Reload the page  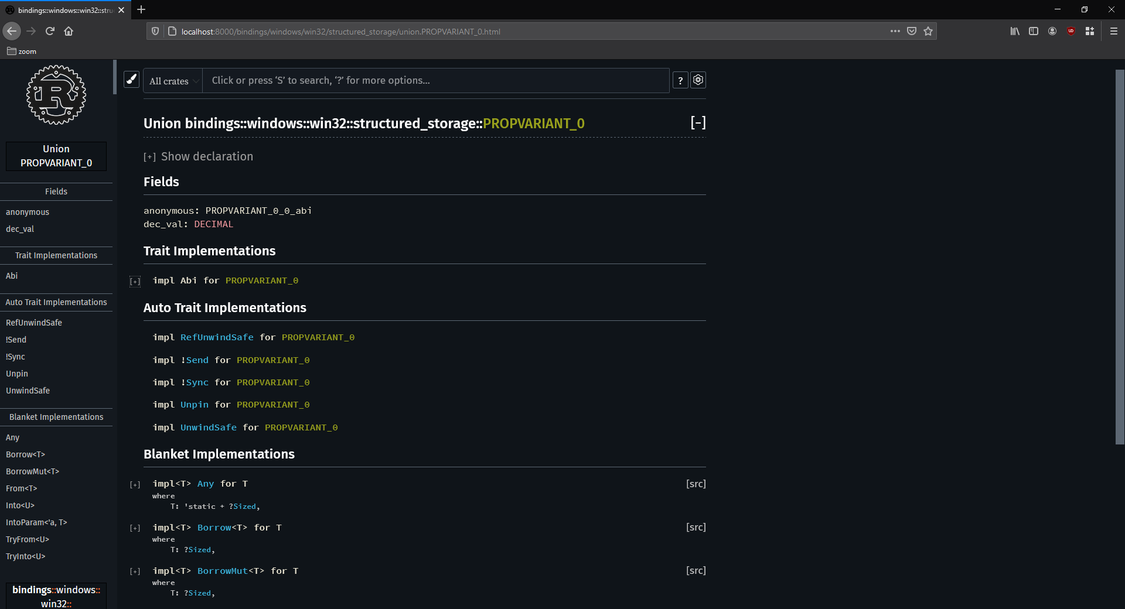coord(50,31)
